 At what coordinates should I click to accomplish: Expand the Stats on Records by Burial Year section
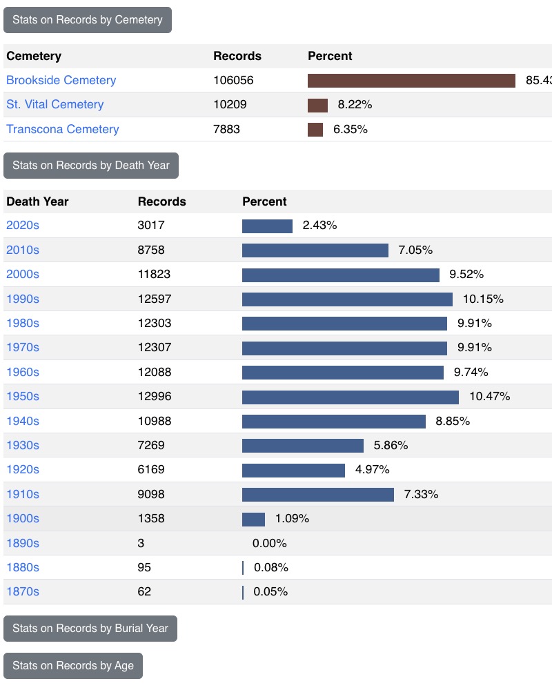click(x=90, y=629)
